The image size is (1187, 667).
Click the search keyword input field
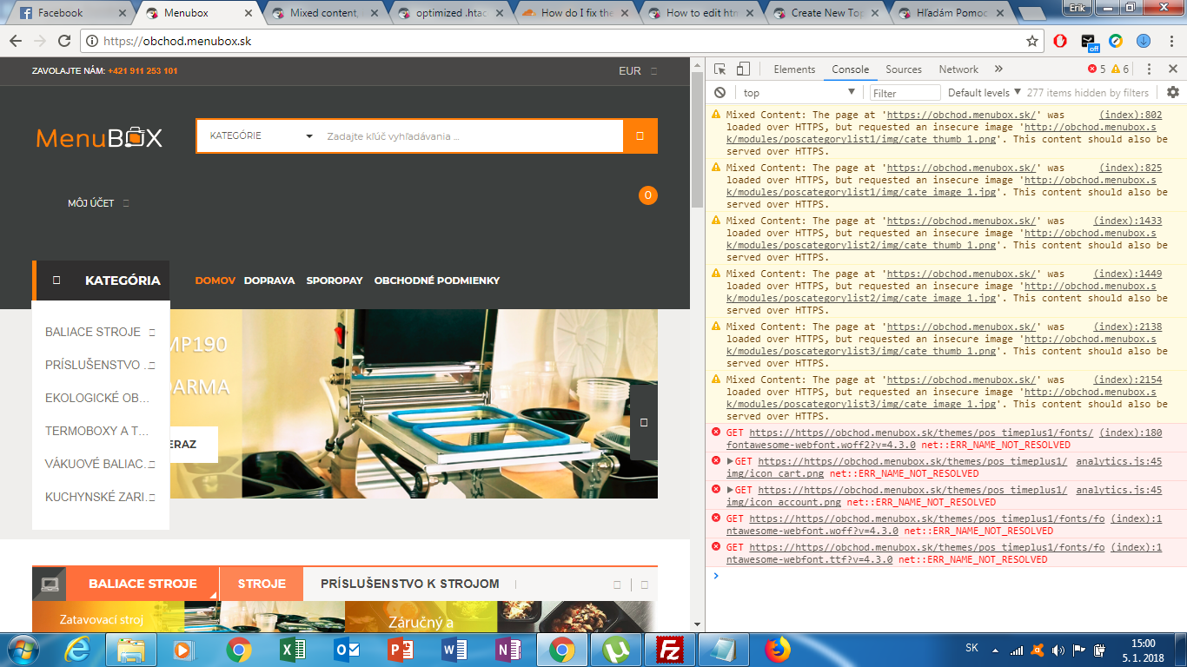[471, 135]
